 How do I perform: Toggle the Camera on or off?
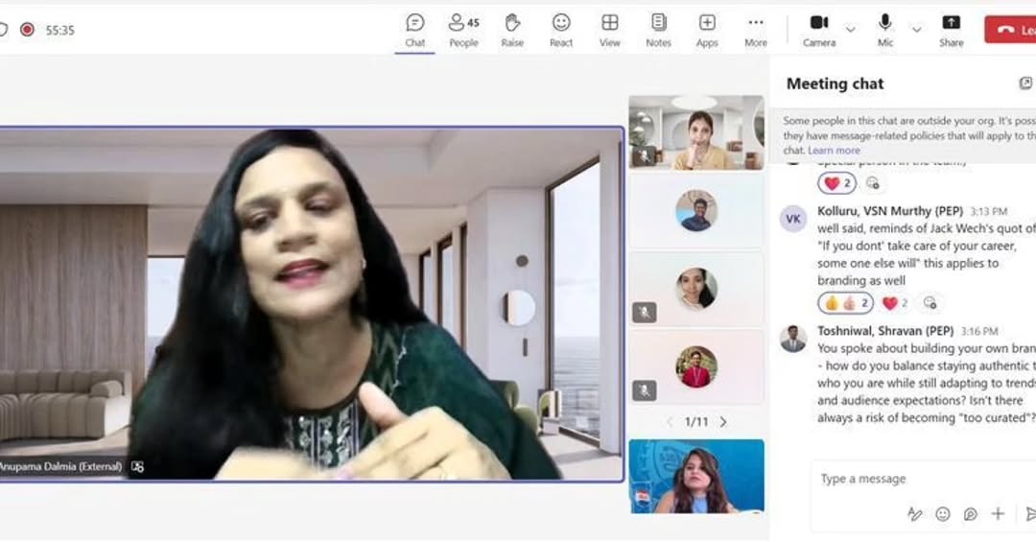pyautogui.click(x=818, y=29)
